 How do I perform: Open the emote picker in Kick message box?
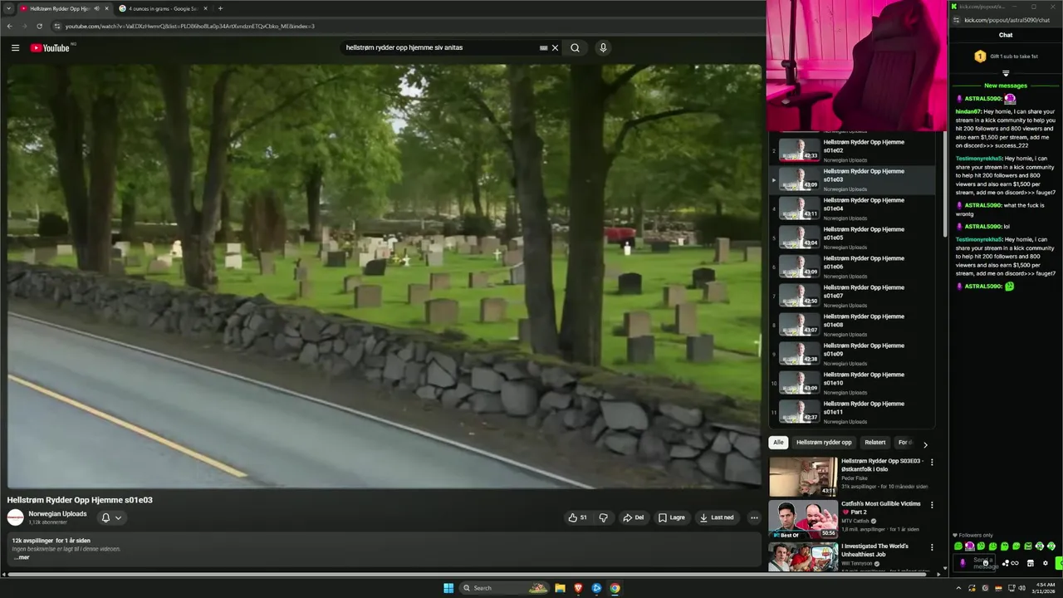(986, 563)
